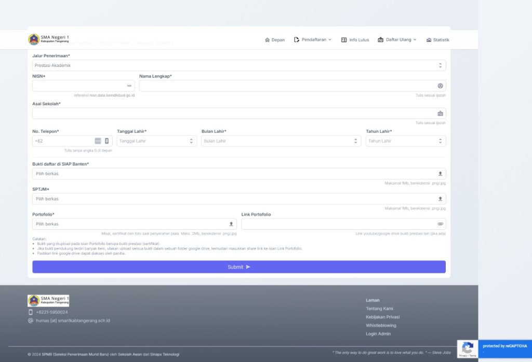Click upload icon in Bukti daftar SIAP Banten field
This screenshot has width=532, height=362.
(x=440, y=174)
